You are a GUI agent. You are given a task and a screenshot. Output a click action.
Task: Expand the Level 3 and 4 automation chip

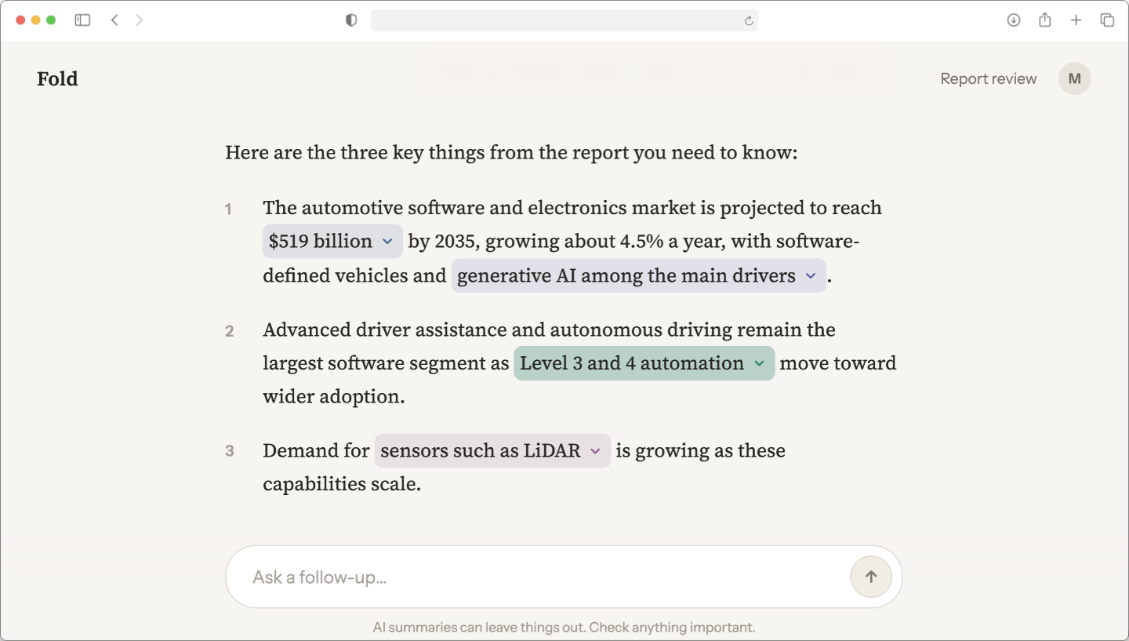pyautogui.click(x=644, y=363)
